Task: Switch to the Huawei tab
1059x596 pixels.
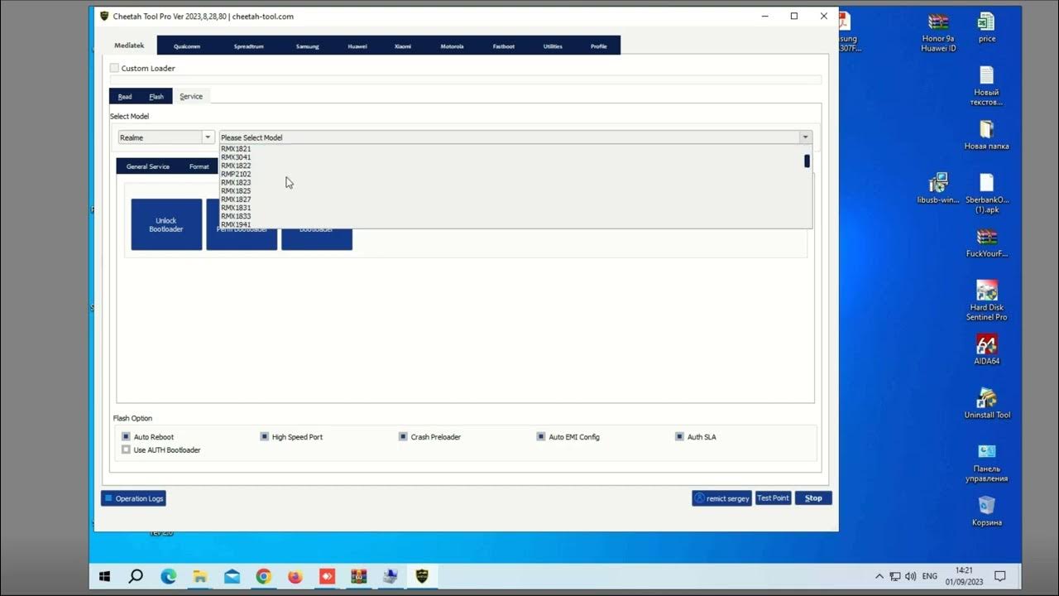Action: (357, 46)
